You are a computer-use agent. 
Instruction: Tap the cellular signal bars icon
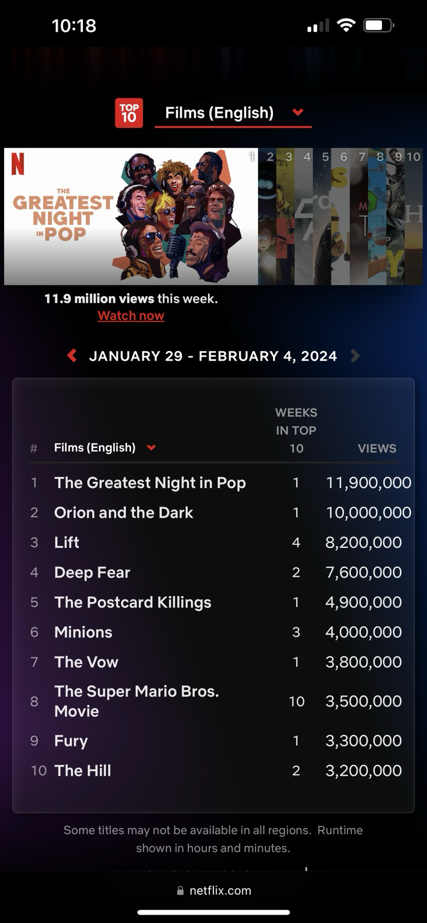[318, 25]
